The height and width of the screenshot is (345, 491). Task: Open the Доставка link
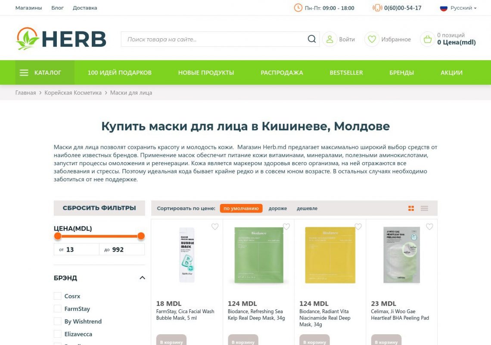tap(85, 8)
